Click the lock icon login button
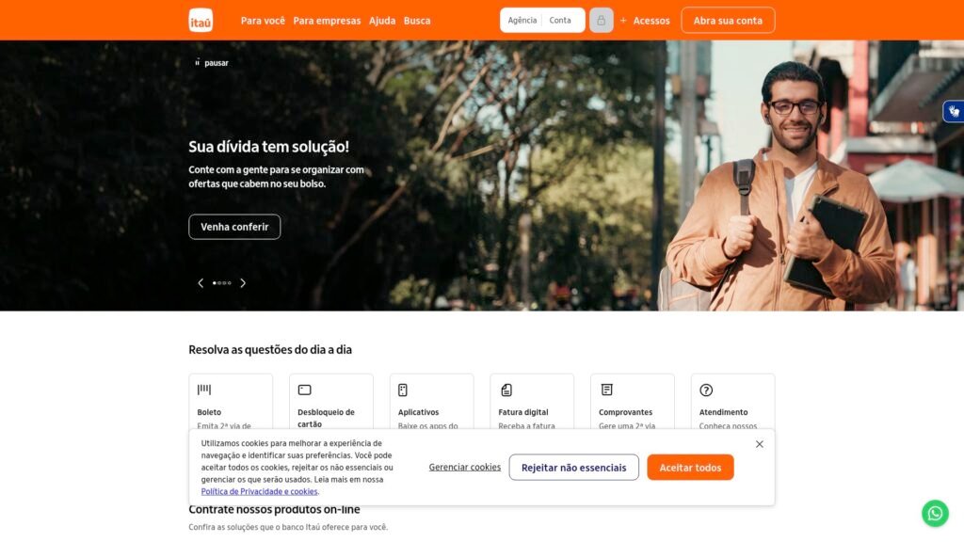The width and height of the screenshot is (964, 542). coord(601,21)
